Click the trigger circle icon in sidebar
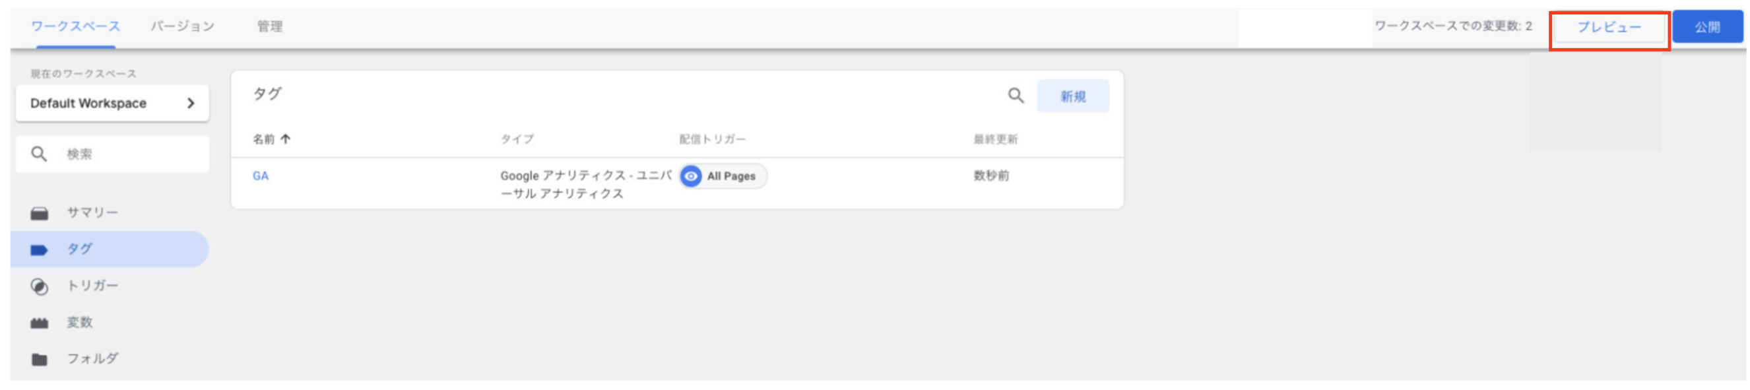1750x390 pixels. pos(40,286)
